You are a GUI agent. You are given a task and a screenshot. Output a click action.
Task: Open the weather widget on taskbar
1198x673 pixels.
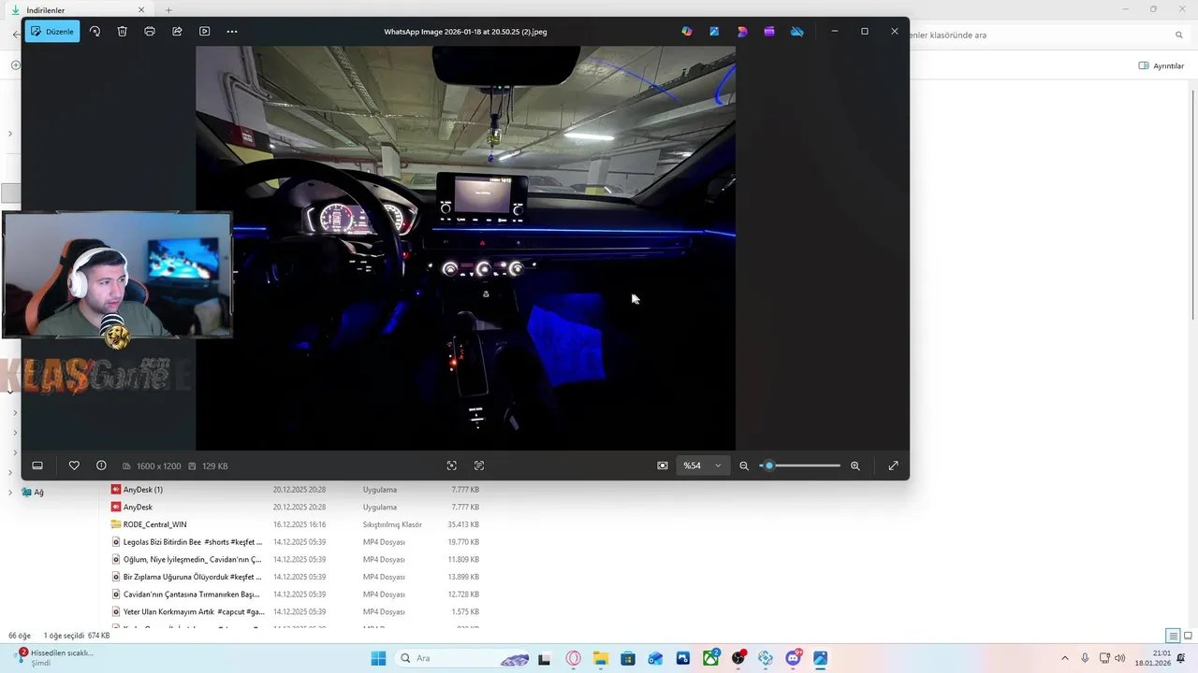[x=56, y=657]
